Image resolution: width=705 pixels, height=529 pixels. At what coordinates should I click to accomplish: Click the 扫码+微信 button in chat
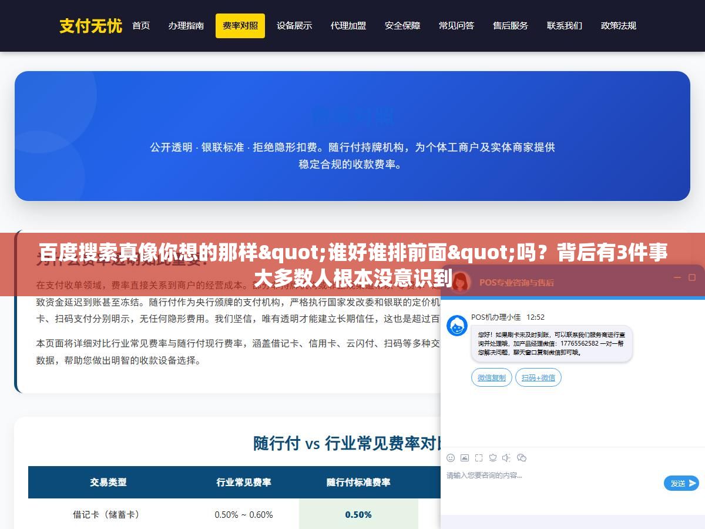coord(538,377)
